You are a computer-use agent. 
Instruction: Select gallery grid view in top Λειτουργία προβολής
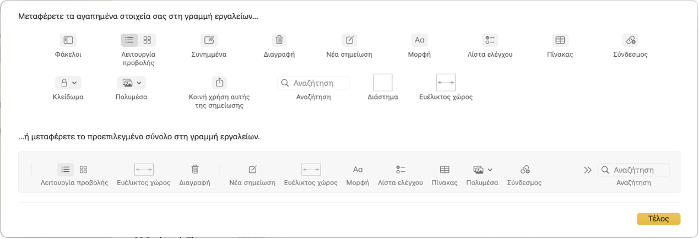tap(147, 40)
